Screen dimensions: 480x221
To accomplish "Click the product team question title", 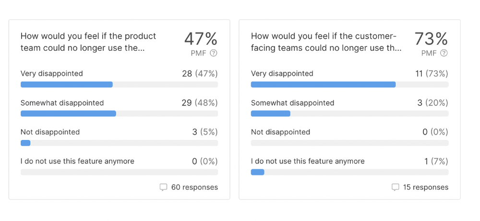I will 88,42.
